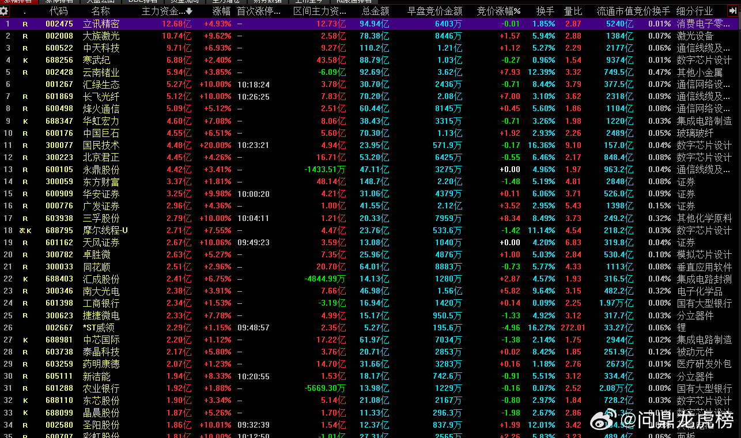Viewport: 741px width, 438px height.
Task: Select the 汇绿生态 stock name
Action: [x=101, y=85]
